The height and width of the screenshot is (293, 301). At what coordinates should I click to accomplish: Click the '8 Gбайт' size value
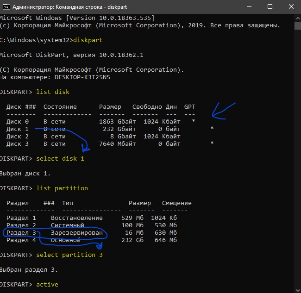123,137
